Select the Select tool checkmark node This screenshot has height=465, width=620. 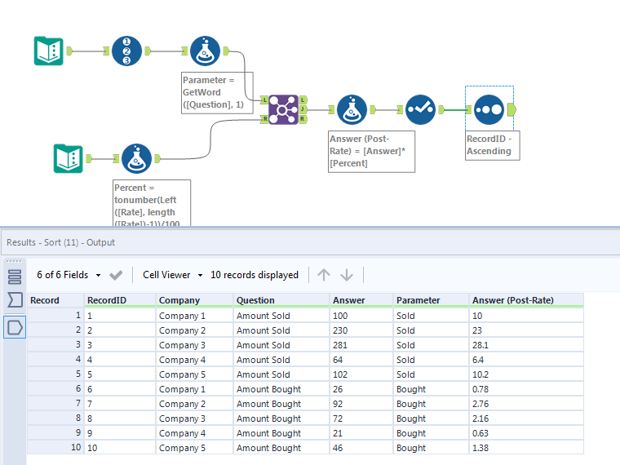[420, 109]
